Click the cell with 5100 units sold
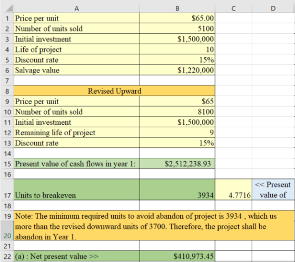 177,28
